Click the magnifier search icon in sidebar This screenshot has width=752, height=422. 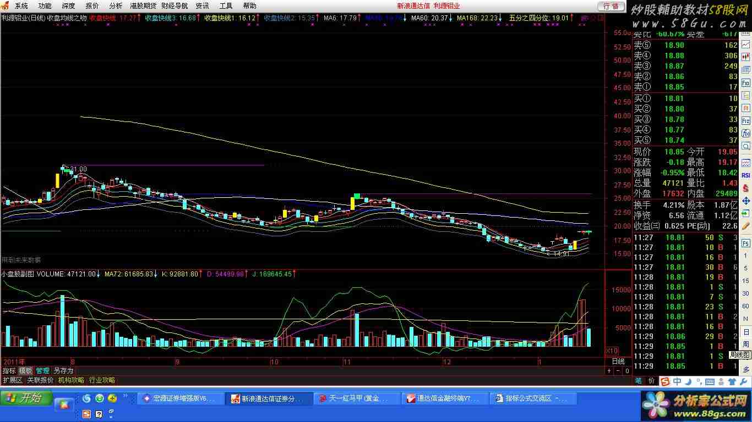[746, 146]
